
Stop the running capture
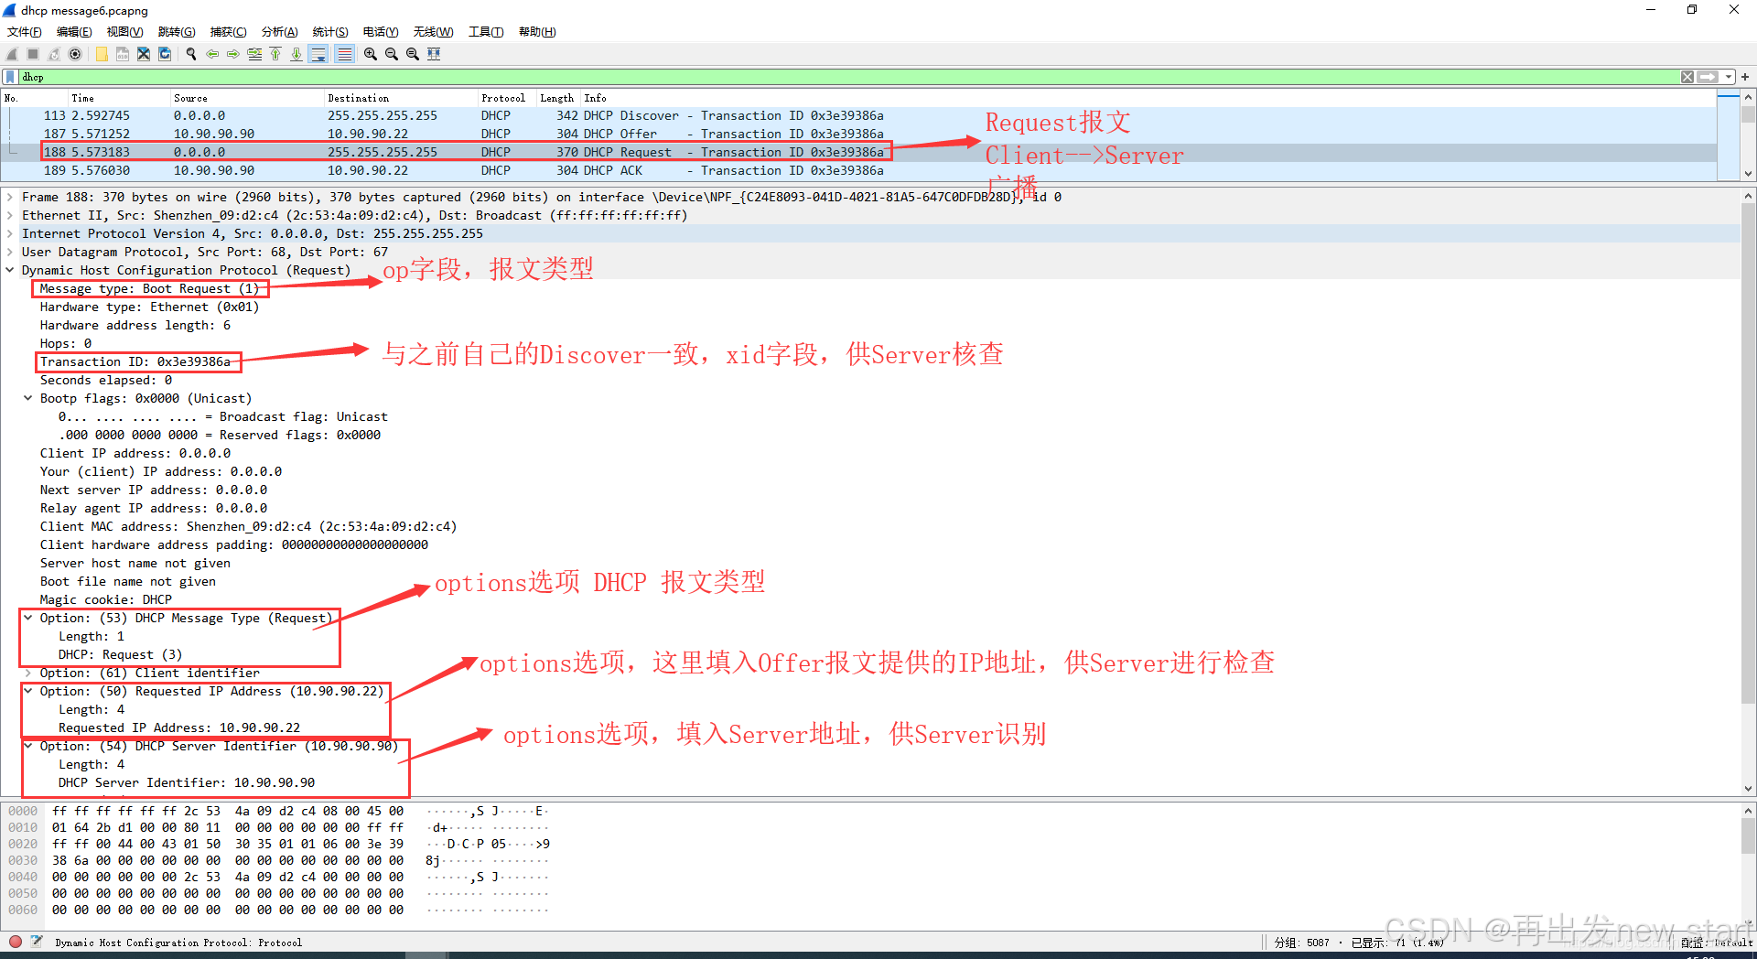33,54
